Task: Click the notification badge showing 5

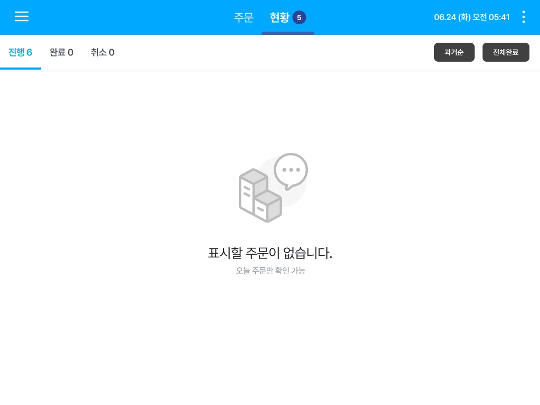Action: [299, 17]
